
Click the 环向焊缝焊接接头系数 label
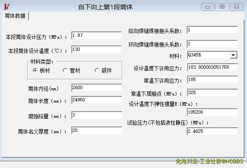155,45
